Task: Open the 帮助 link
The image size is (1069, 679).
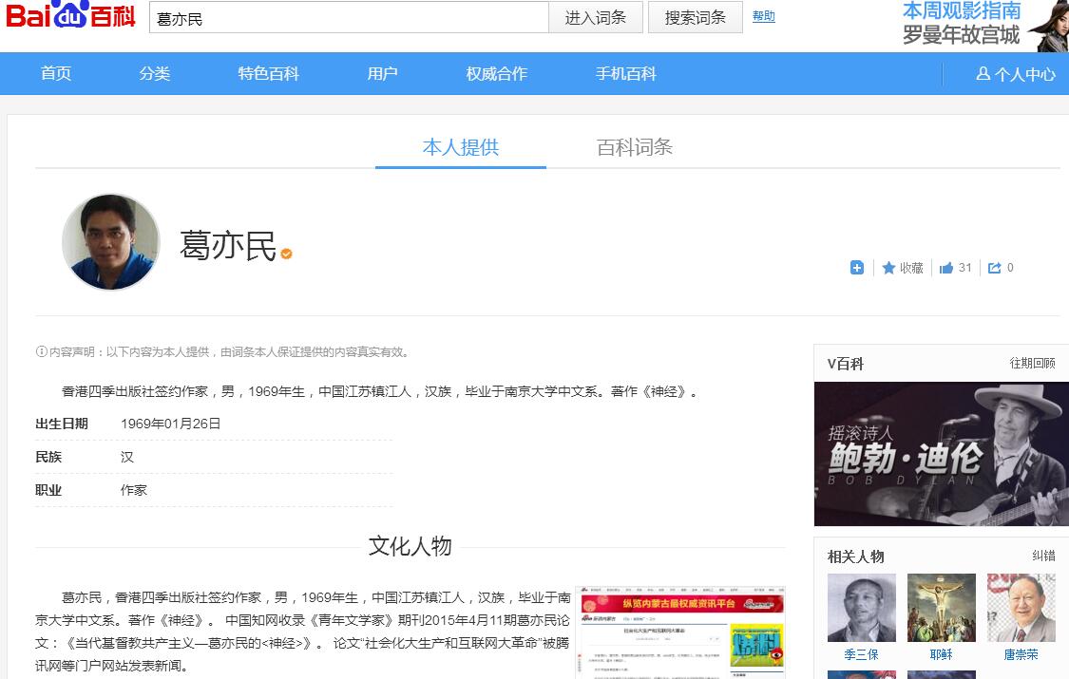Action: tap(763, 16)
